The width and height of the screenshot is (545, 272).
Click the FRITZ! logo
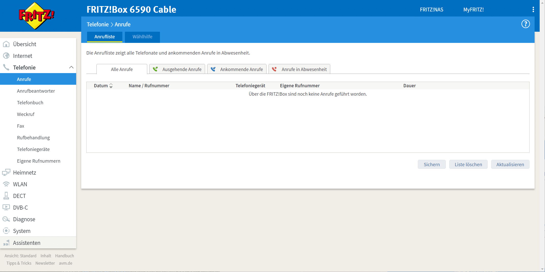pyautogui.click(x=37, y=16)
